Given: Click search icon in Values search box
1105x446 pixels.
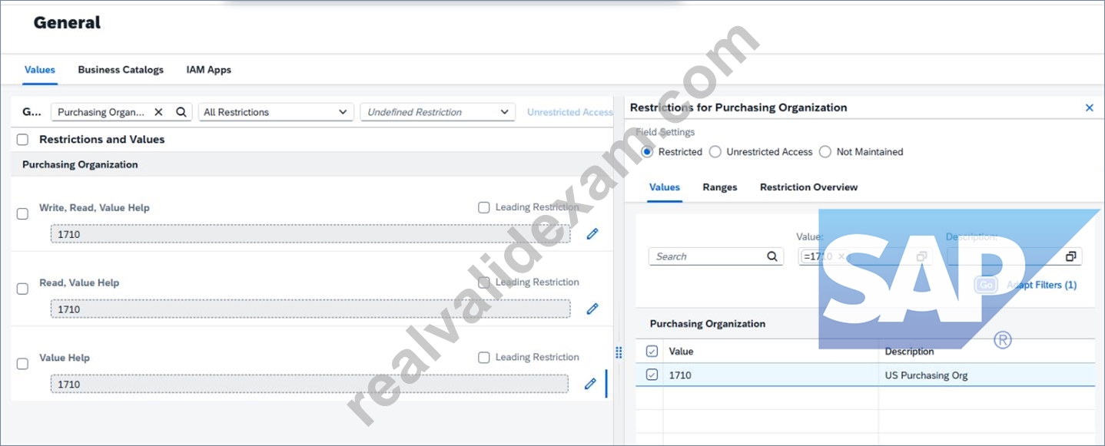Looking at the screenshot, I should pyautogui.click(x=772, y=256).
